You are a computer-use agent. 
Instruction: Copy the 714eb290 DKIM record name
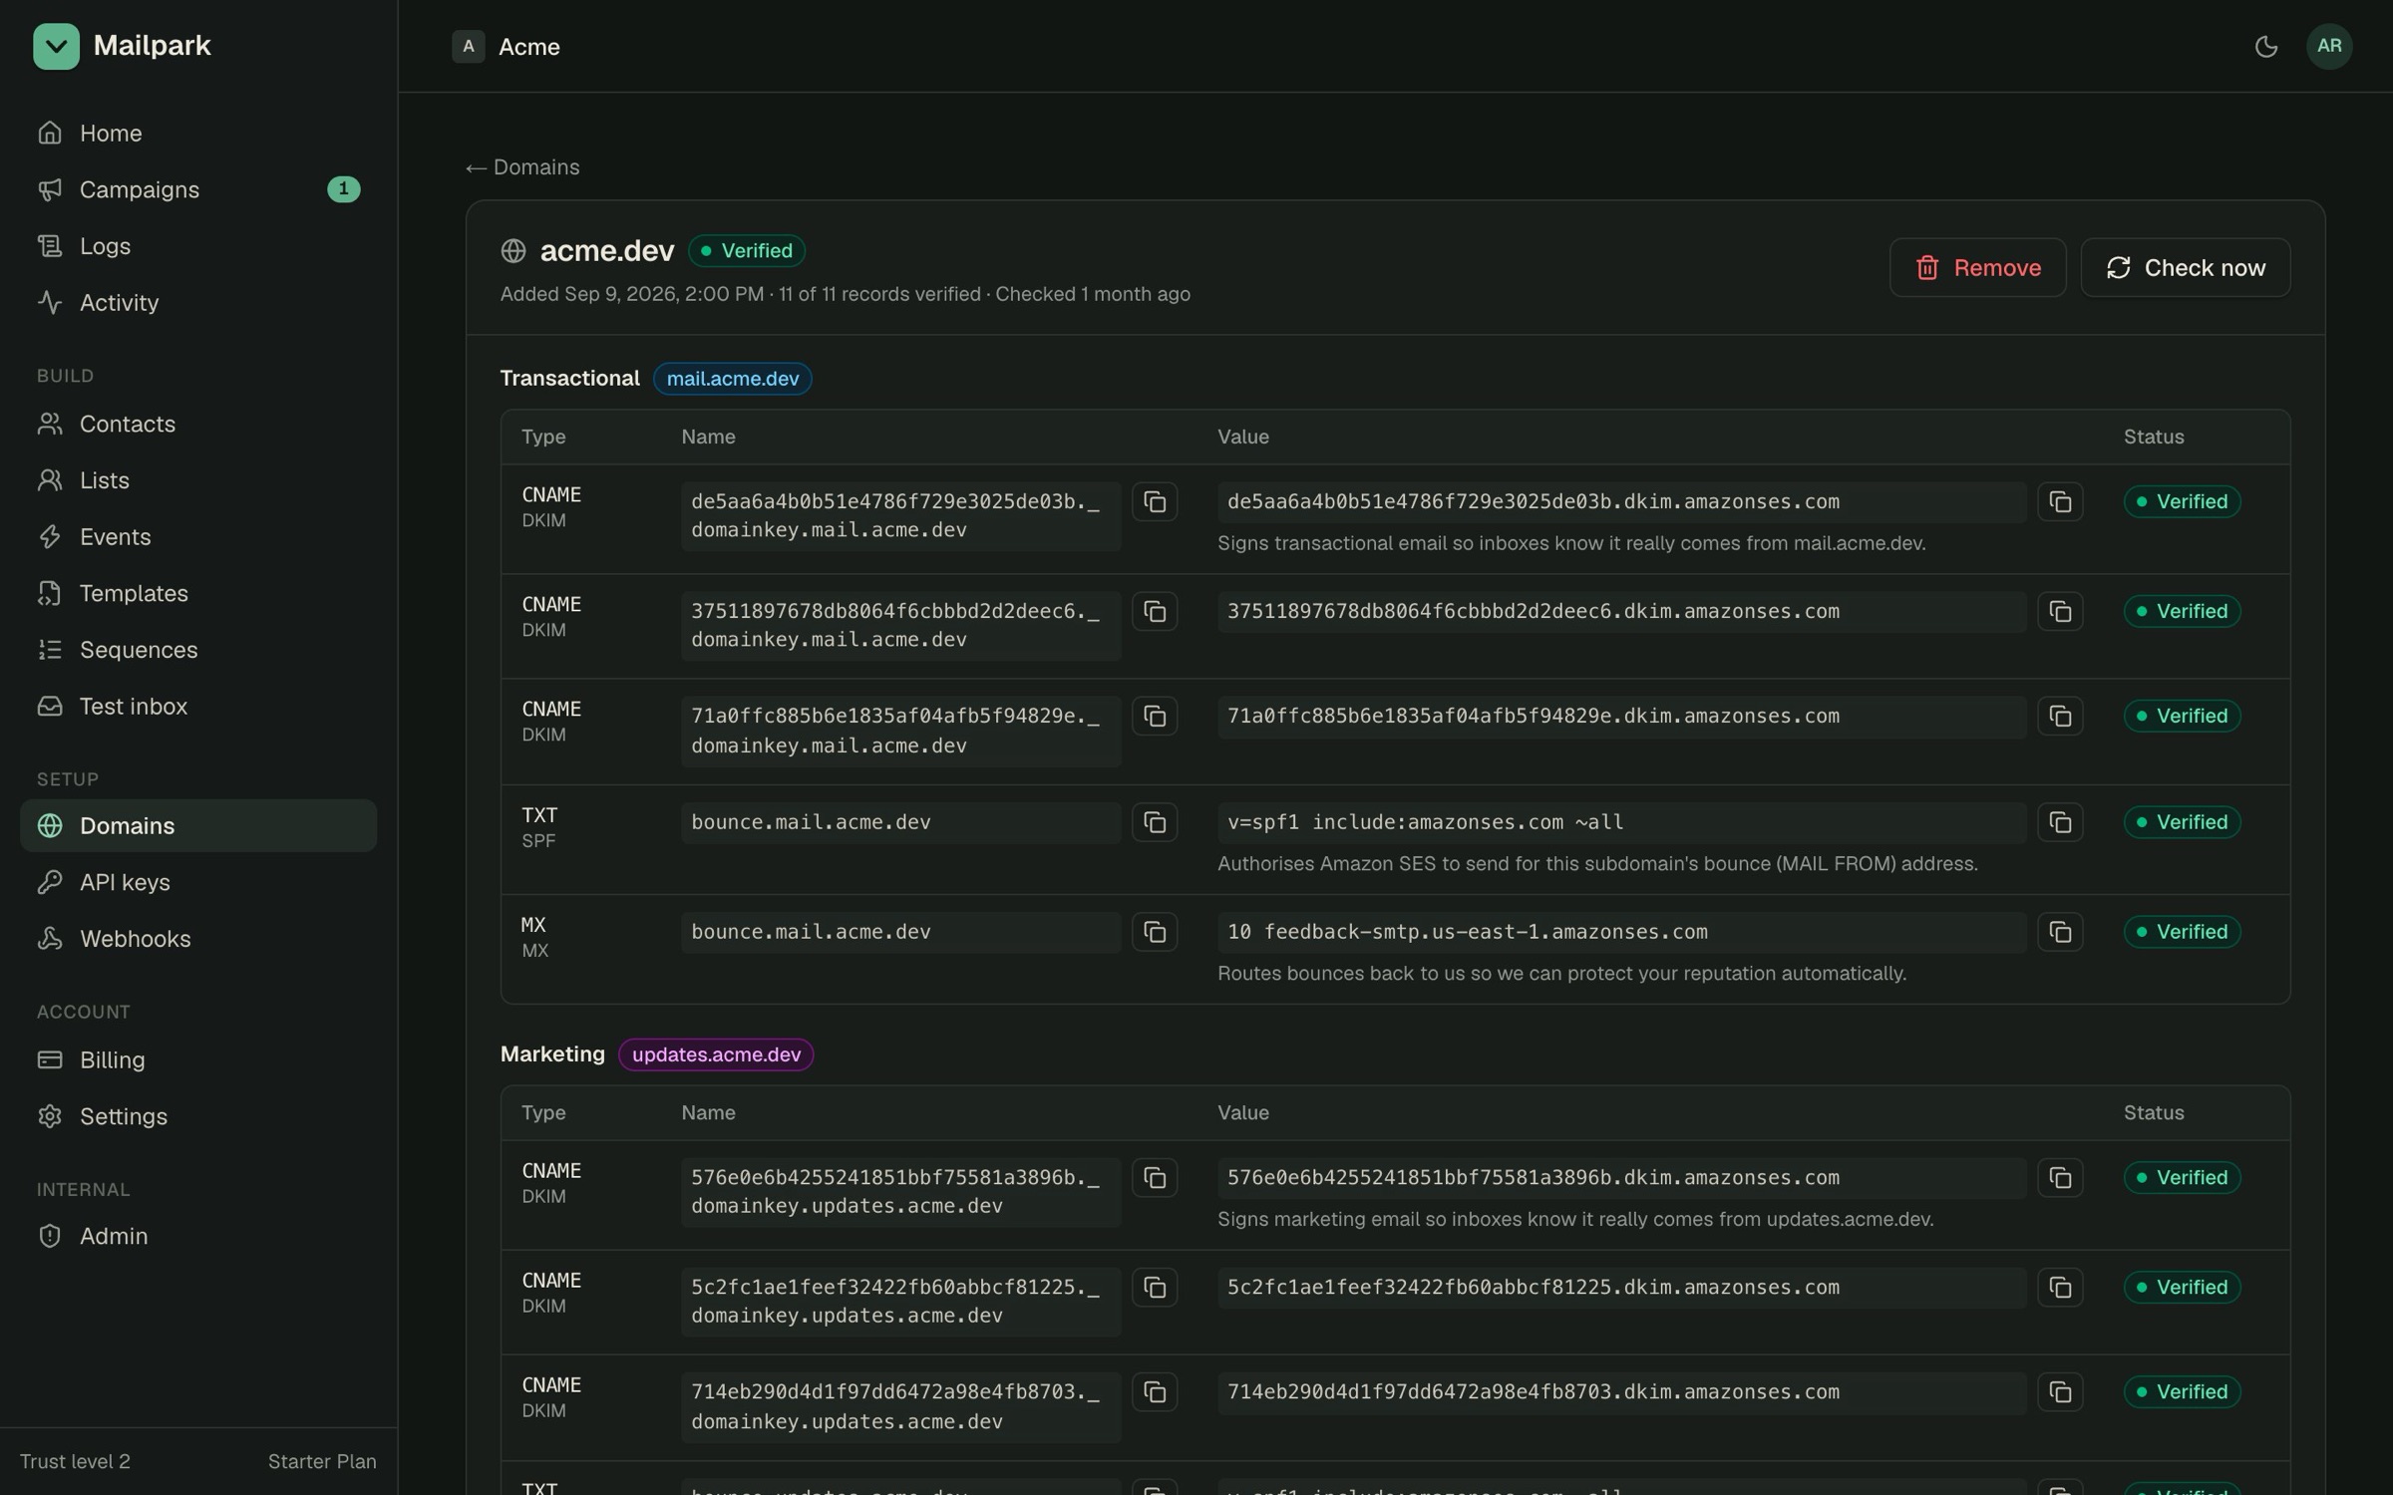coord(1155,1392)
